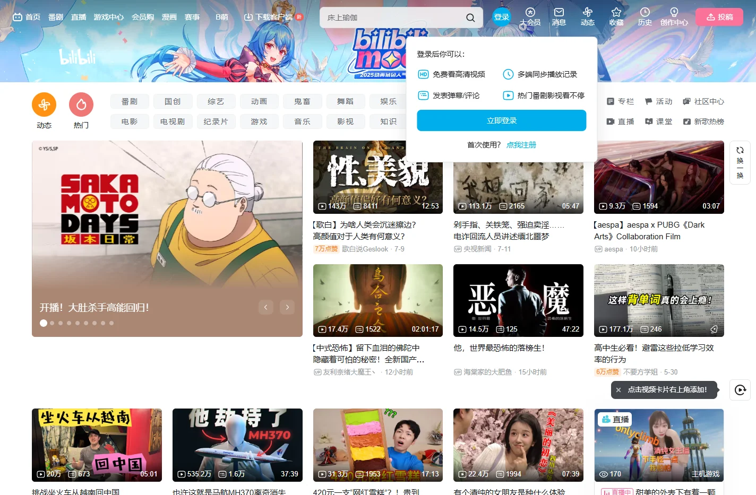756x495 pixels.
Task: Select the 纪录片 channel tag
Action: [x=216, y=121]
